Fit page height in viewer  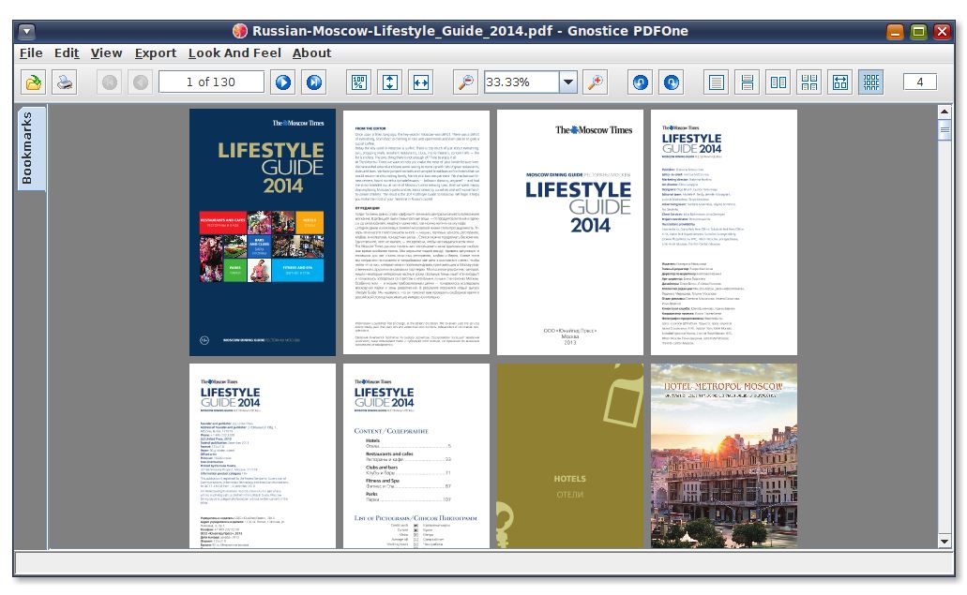390,82
